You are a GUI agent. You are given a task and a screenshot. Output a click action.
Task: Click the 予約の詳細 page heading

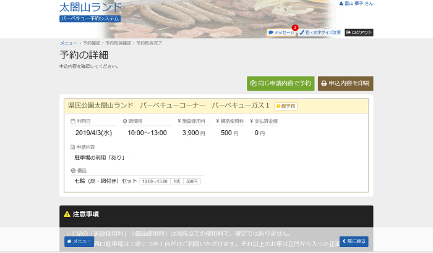coord(84,55)
